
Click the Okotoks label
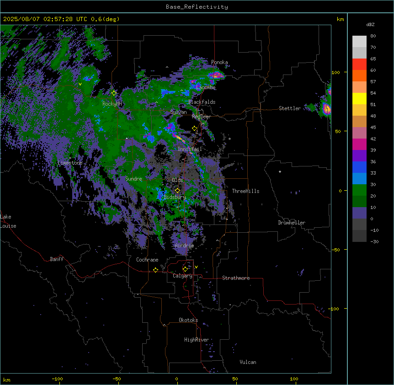(x=188, y=320)
